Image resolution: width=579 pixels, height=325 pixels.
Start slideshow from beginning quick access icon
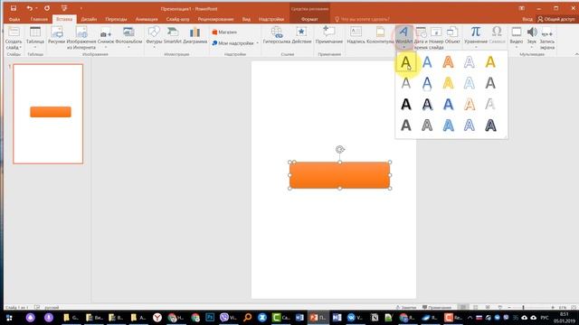tap(64, 8)
